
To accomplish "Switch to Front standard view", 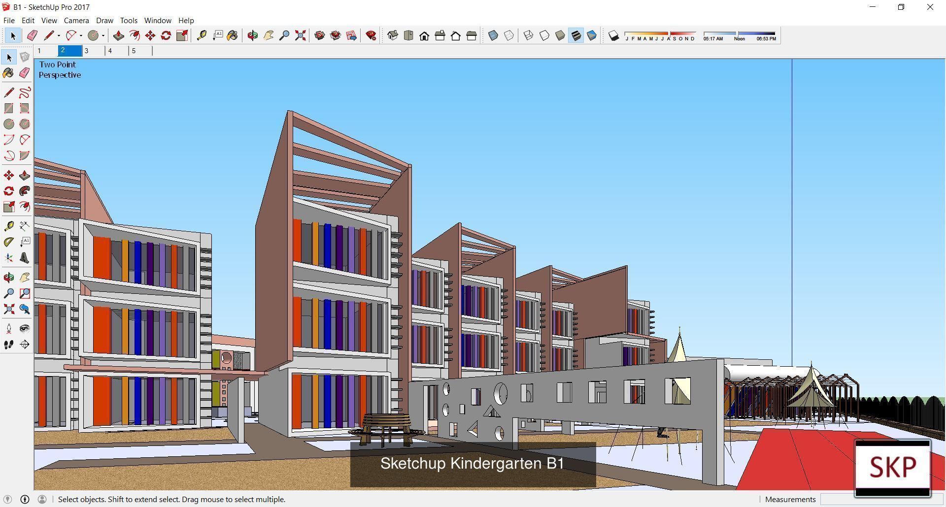I will (424, 35).
